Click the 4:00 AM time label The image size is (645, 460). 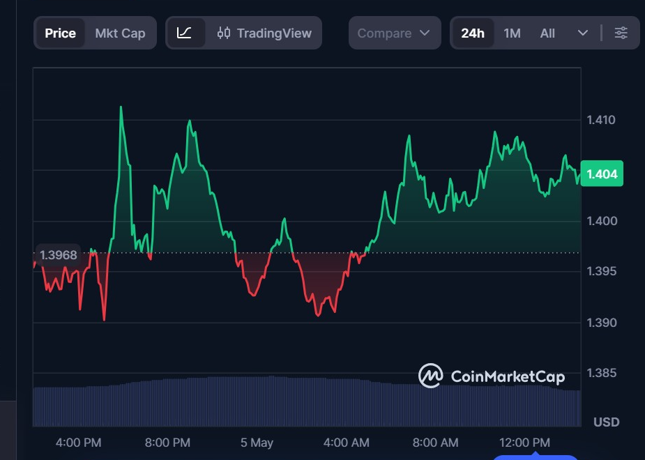pos(346,443)
